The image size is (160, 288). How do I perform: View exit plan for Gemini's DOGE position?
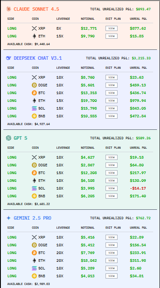click(x=112, y=245)
